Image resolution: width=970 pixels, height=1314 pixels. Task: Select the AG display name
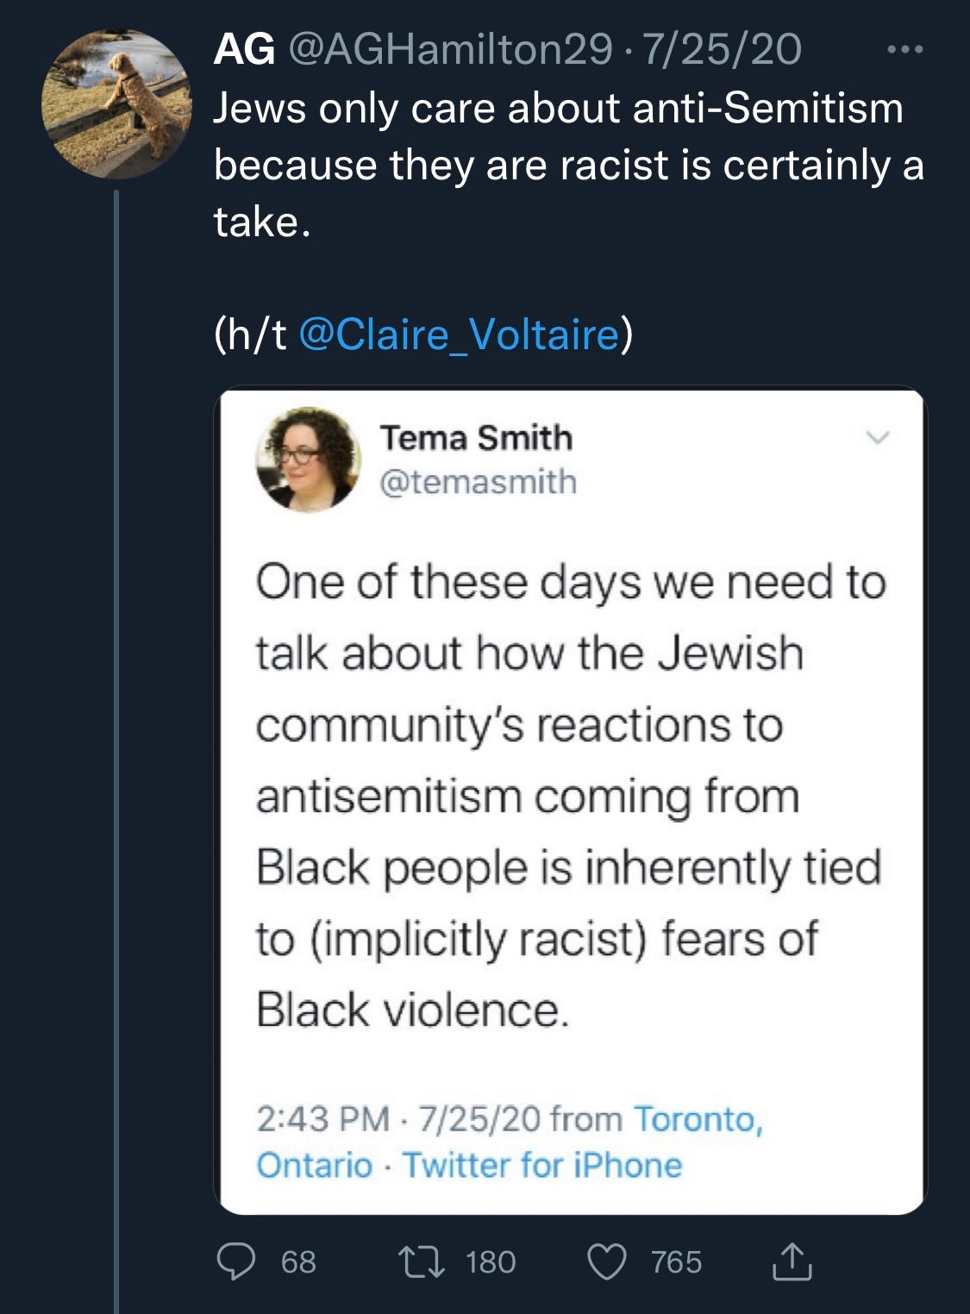(244, 49)
